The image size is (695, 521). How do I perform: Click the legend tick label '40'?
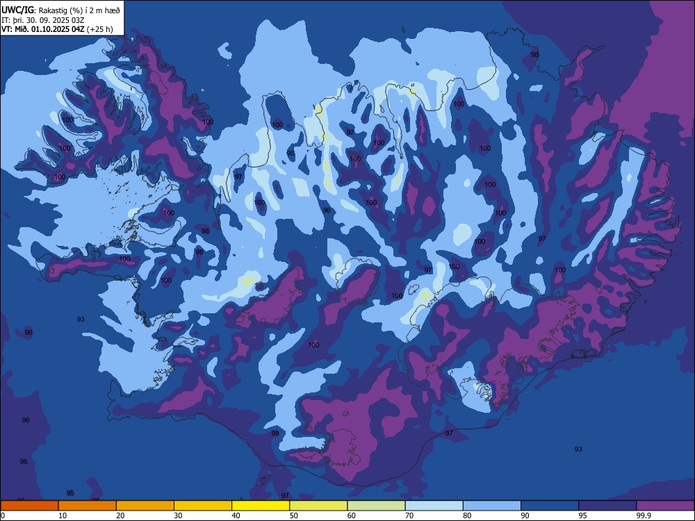[236, 515]
